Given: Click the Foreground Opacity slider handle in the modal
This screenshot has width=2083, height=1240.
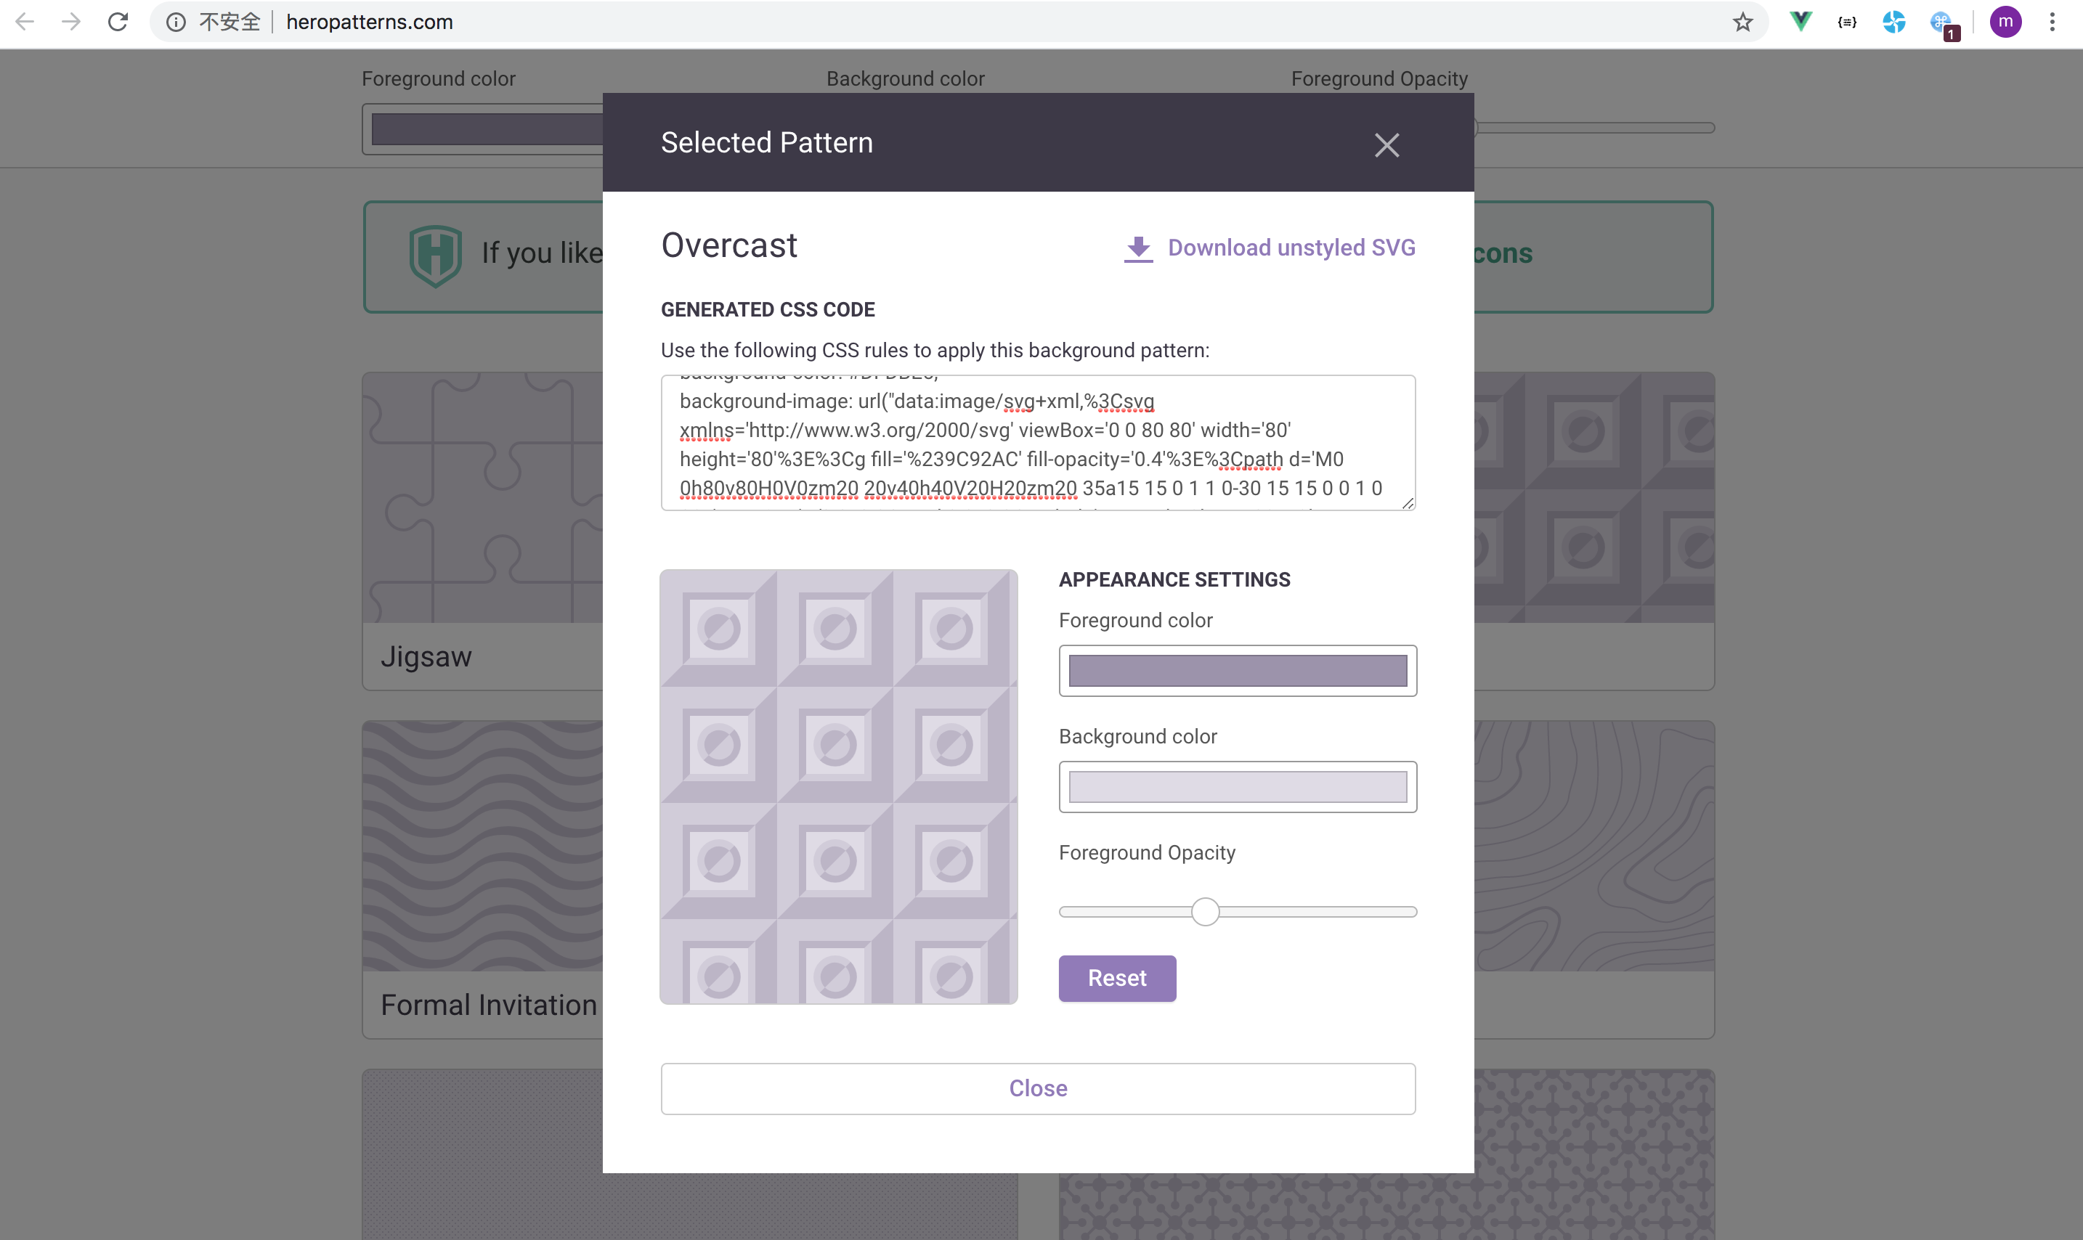Looking at the screenshot, I should [x=1204, y=912].
